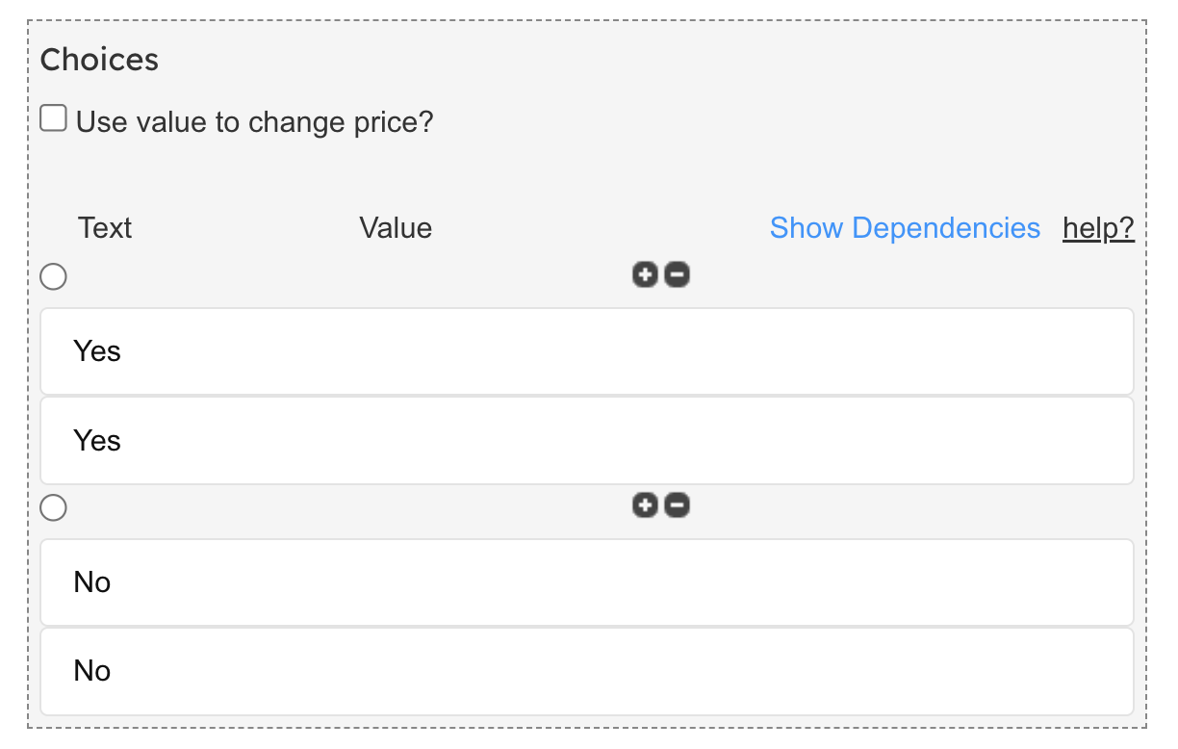Image resolution: width=1178 pixels, height=749 pixels.
Task: Click the 'Use value to change price?' label text
Action: 255,122
